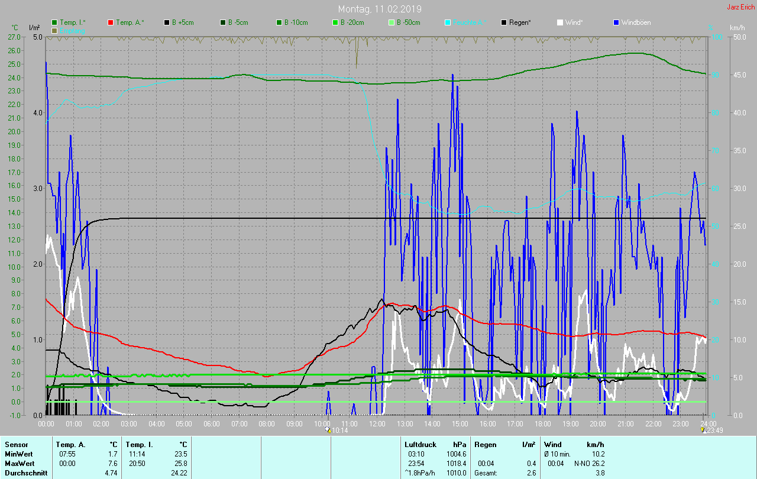Select the "03:10" pressure time cell
Viewport: 757px width, 479px height.
pyautogui.click(x=416, y=454)
